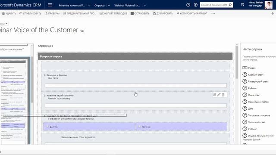Click the more commands ellipsis
The height and width of the screenshot is (155, 276).
coord(213,13)
